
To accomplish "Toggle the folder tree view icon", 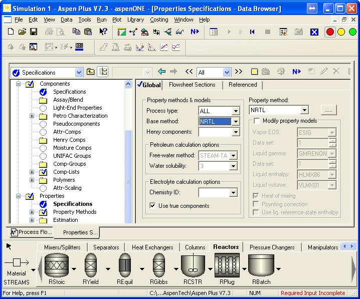I will [103, 72].
